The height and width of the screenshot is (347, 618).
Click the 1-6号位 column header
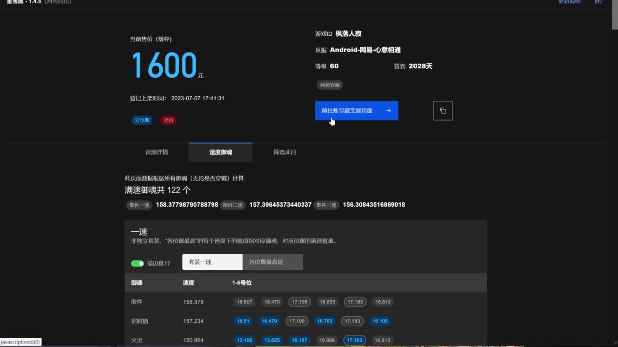[242, 283]
